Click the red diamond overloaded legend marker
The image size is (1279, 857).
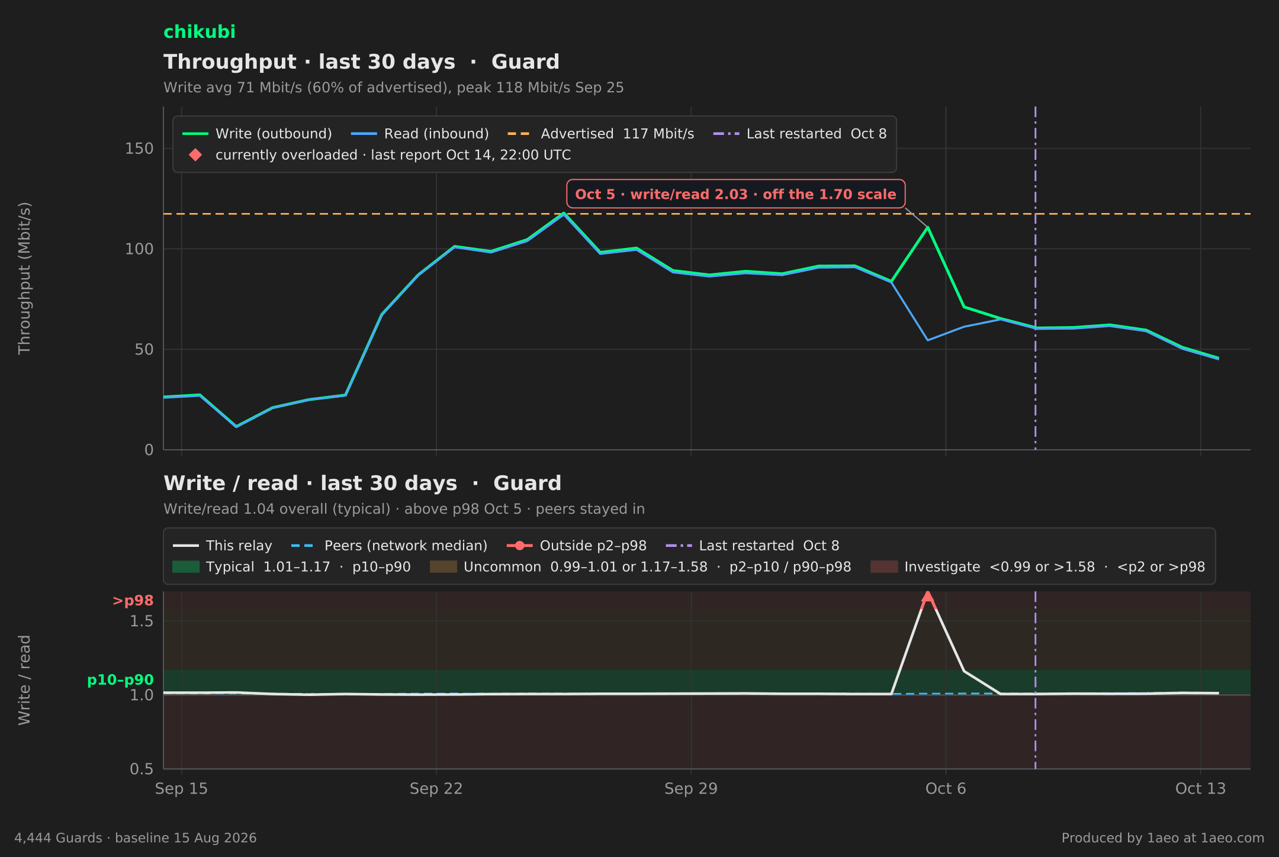click(x=195, y=155)
